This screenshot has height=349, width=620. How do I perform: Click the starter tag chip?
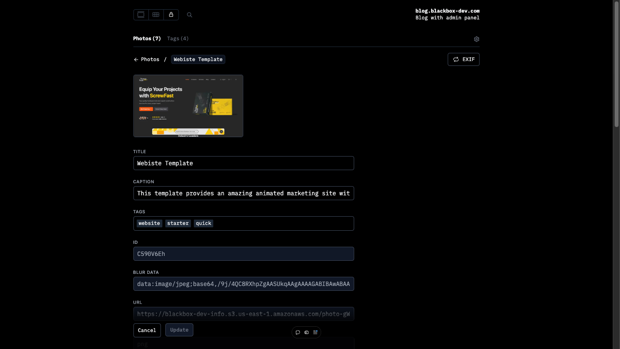pos(178,223)
